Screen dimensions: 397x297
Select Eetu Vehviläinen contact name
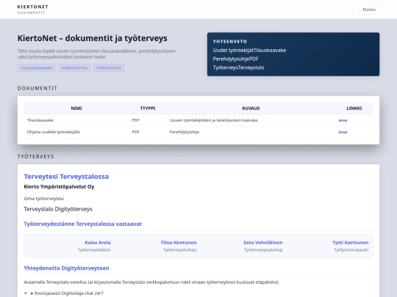pyautogui.click(x=263, y=243)
